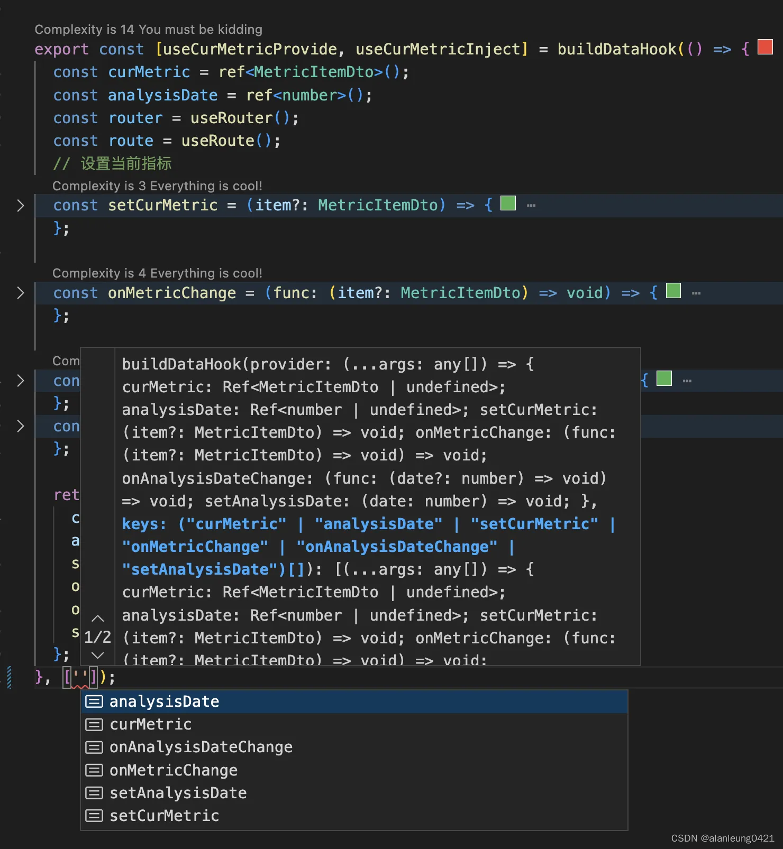Click the Chinese comment line
This screenshot has width=783, height=849.
tap(112, 164)
